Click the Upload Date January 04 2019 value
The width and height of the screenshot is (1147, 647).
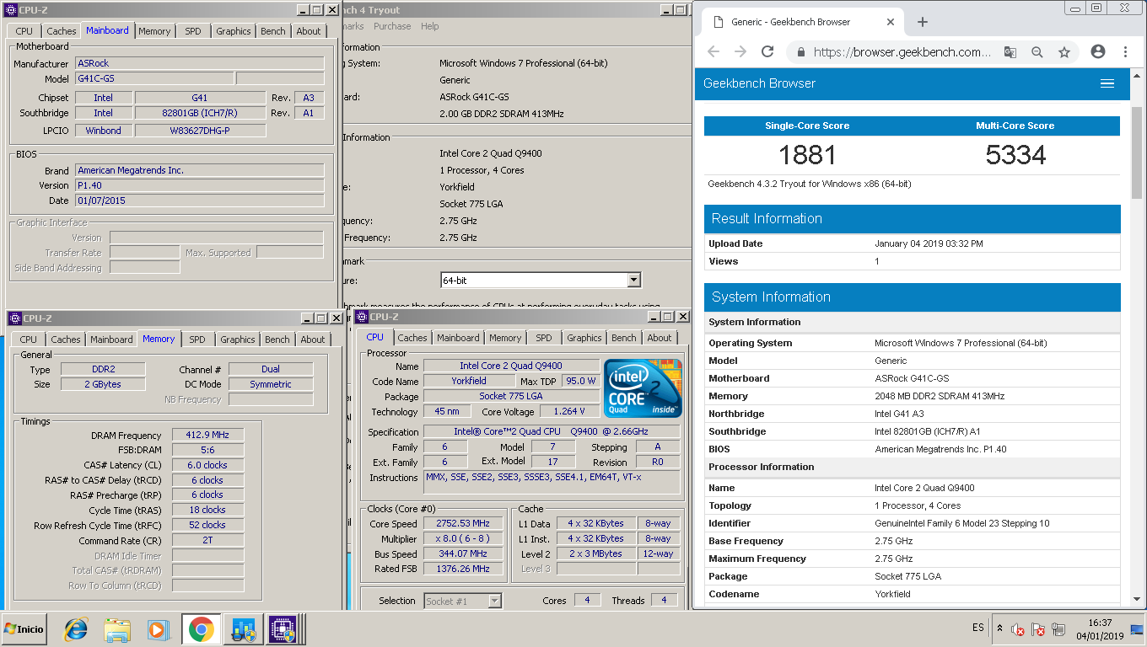tap(929, 243)
